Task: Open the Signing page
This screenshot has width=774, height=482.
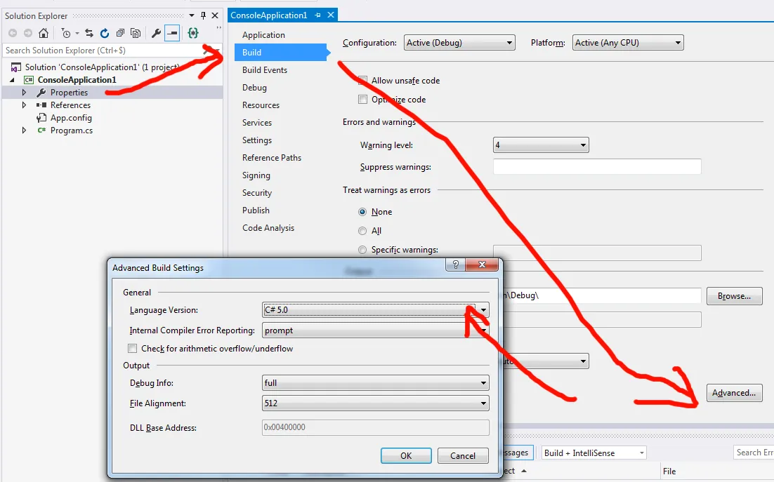Action: click(256, 175)
